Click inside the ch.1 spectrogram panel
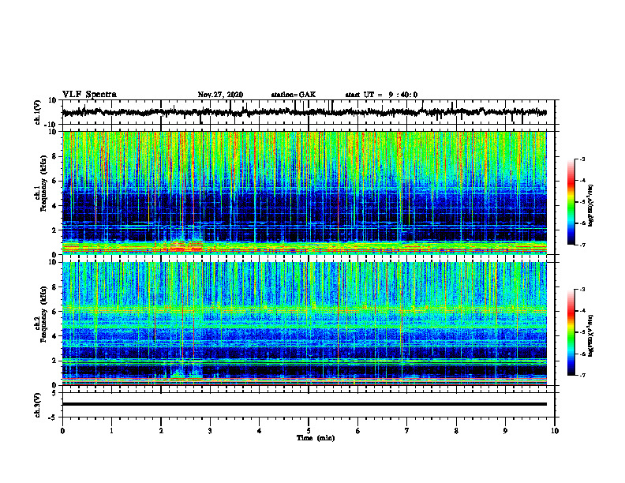Viewport: 625px width, 483px height. point(304,193)
